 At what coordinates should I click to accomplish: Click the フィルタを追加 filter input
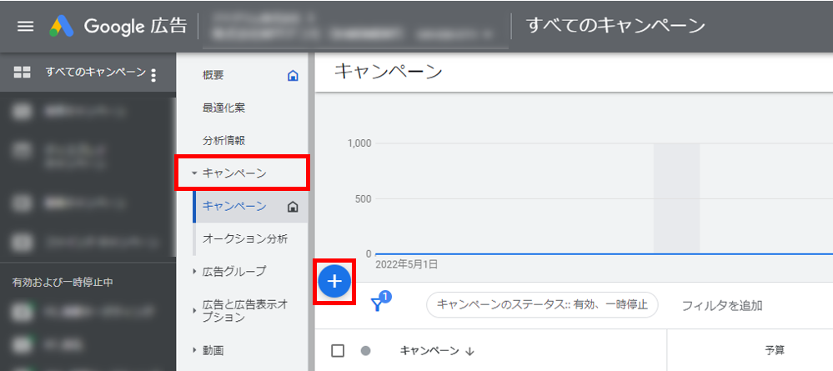(x=721, y=305)
